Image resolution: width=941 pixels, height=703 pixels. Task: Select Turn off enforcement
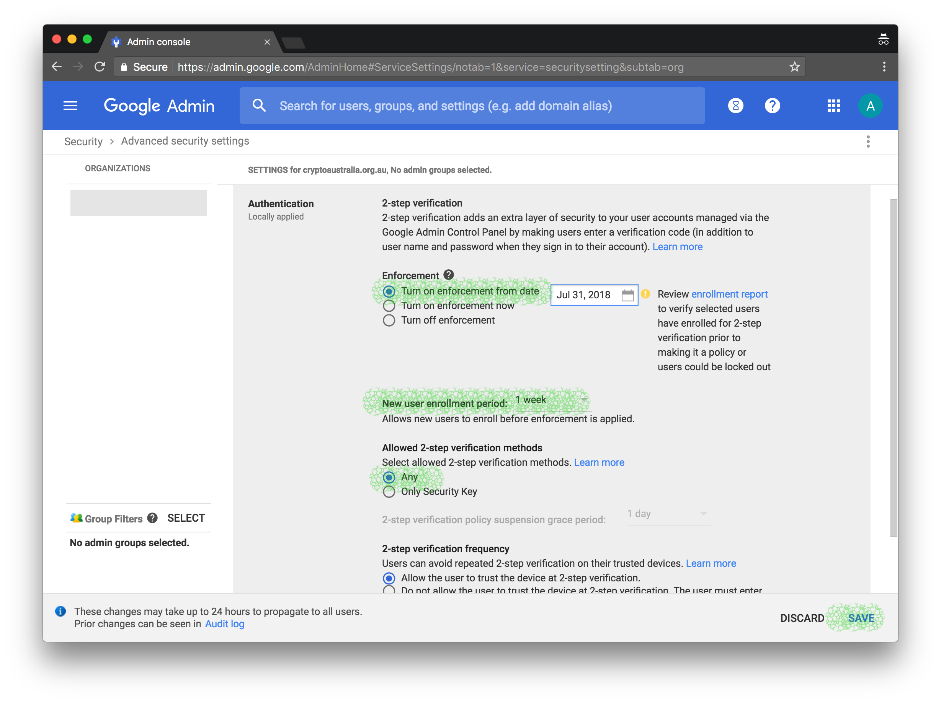pyautogui.click(x=389, y=321)
